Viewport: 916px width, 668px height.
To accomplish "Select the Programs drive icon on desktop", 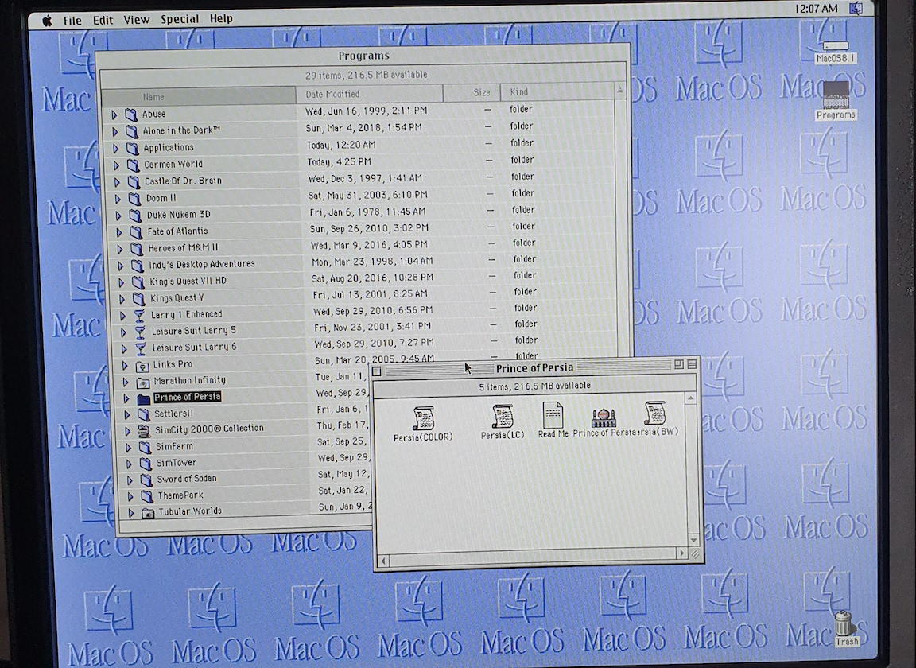I will click(836, 95).
